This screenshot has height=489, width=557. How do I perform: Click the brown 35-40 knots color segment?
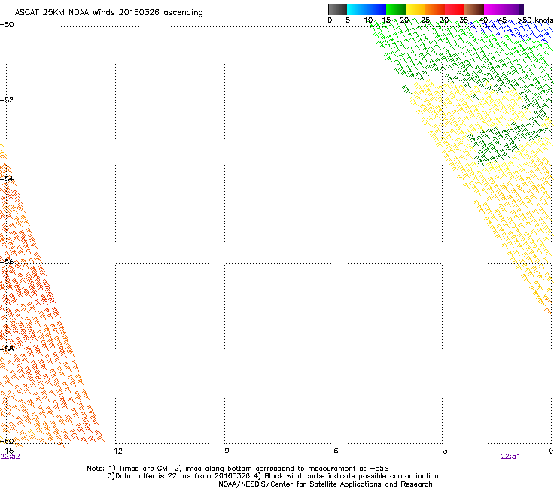(x=474, y=9)
